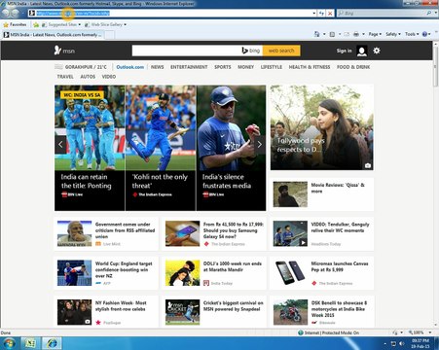Click the Sign in link
Screen dimensions: 439x350
click(344, 51)
